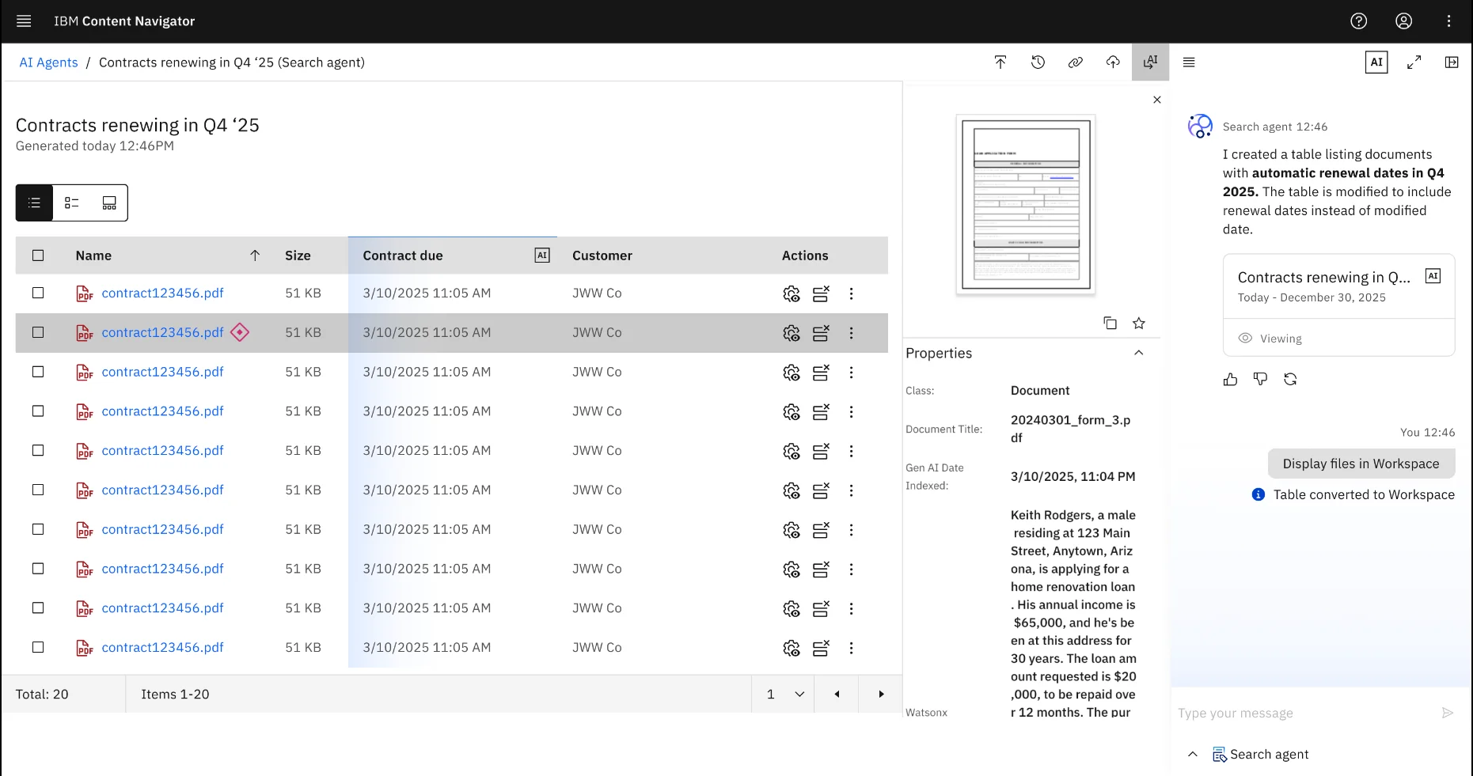Click the AI Agents breadcrumb link
Image resolution: width=1473 pixels, height=776 pixels.
point(48,62)
